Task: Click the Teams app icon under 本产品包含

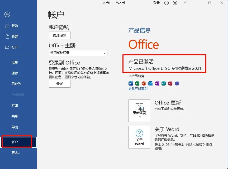Action: point(177,83)
